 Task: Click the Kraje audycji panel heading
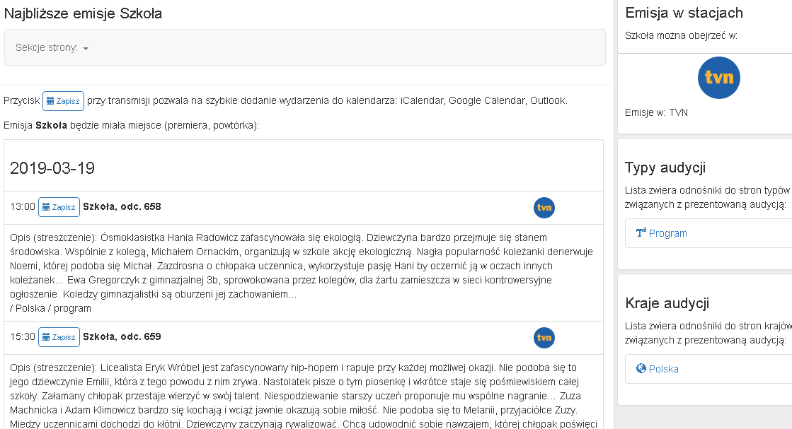point(667,303)
